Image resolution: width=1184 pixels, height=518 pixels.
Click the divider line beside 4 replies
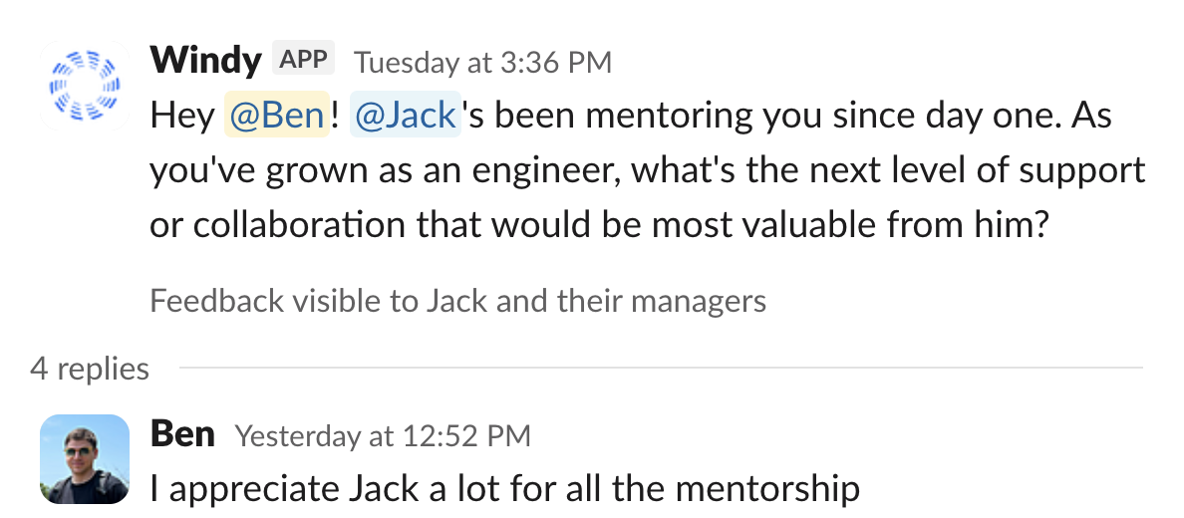pos(658,369)
